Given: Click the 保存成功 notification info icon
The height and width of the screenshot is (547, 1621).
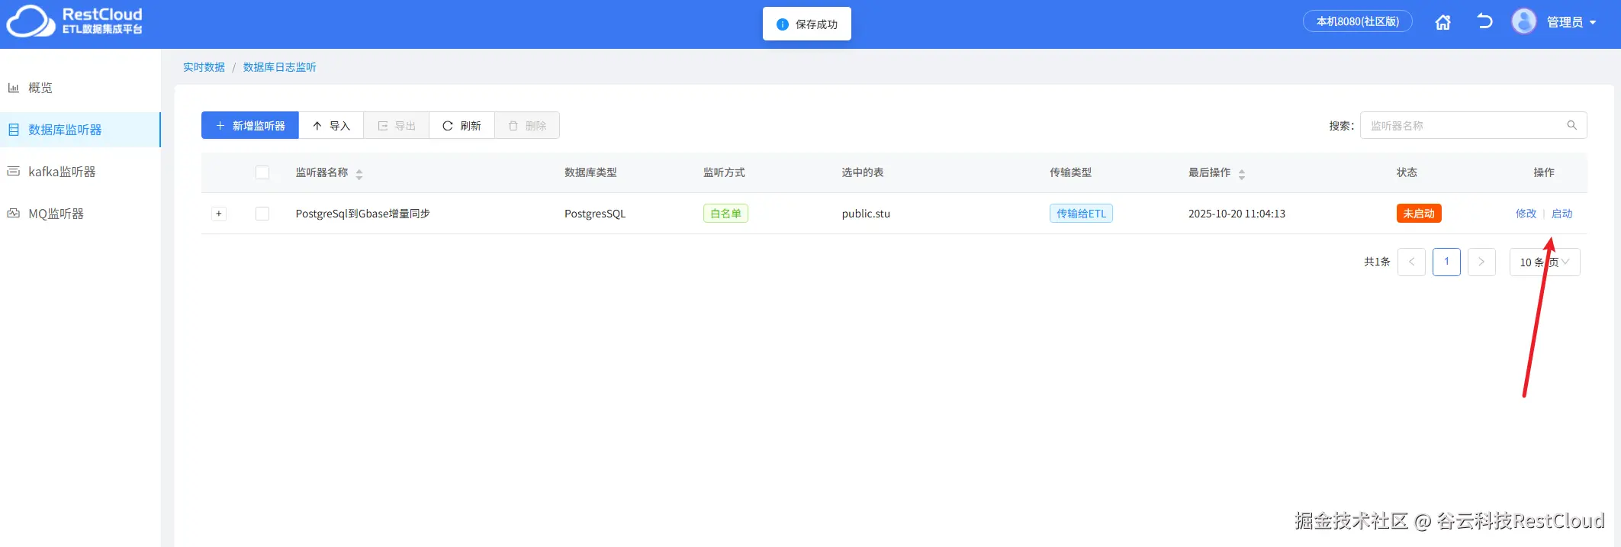Looking at the screenshot, I should pyautogui.click(x=782, y=24).
